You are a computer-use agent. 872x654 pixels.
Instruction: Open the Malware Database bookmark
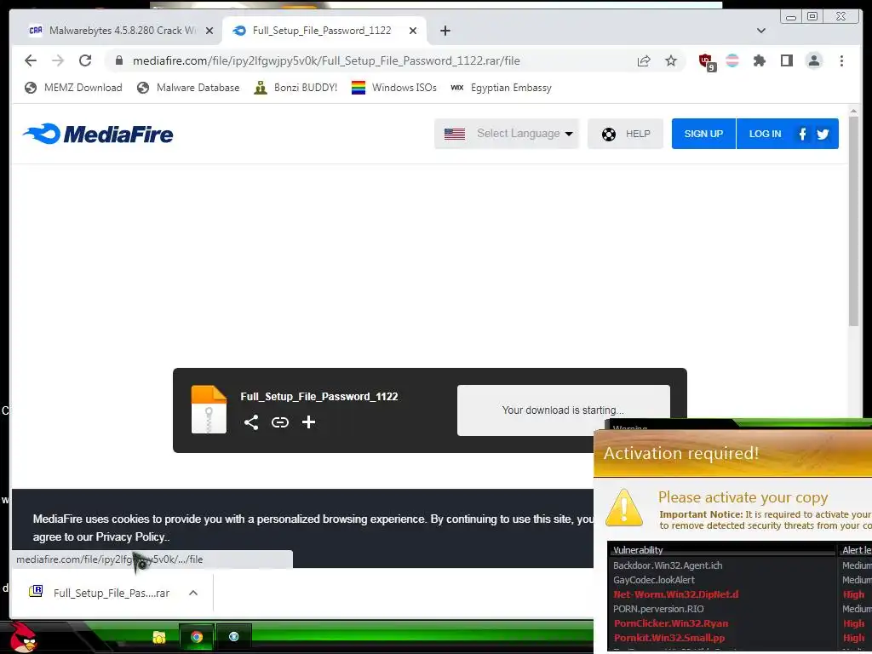click(x=188, y=88)
